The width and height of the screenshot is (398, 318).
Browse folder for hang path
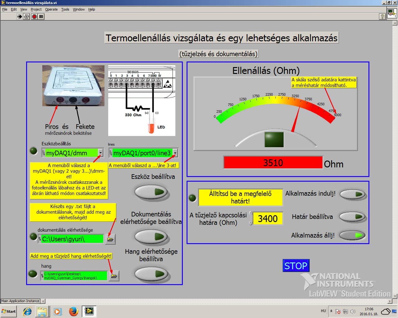tap(114, 276)
